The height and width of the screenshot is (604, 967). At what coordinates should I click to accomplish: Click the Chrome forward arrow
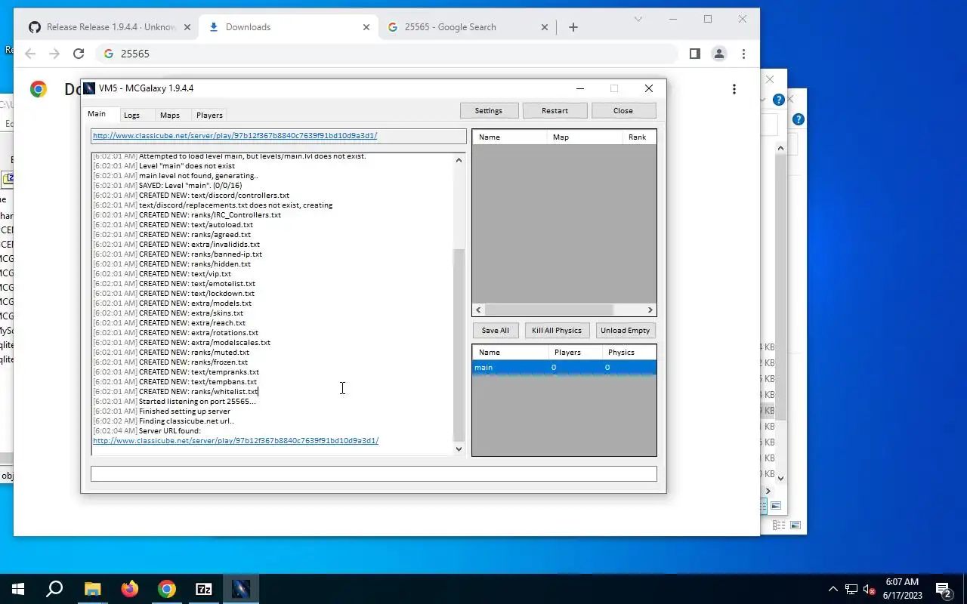(x=54, y=54)
